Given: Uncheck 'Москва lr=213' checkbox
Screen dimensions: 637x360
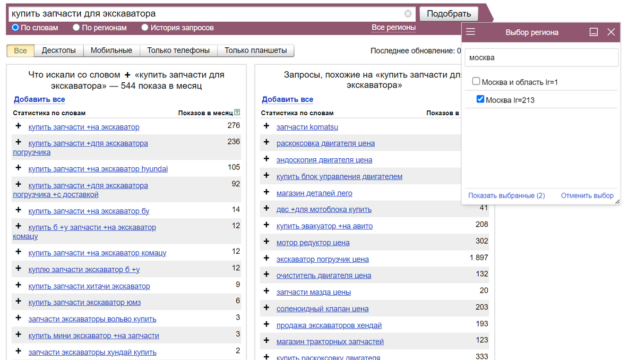Looking at the screenshot, I should [x=480, y=99].
